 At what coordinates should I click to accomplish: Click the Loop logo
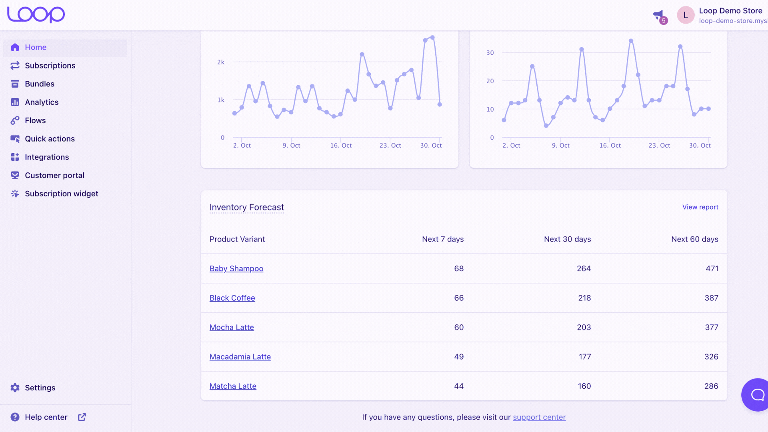pos(36,15)
